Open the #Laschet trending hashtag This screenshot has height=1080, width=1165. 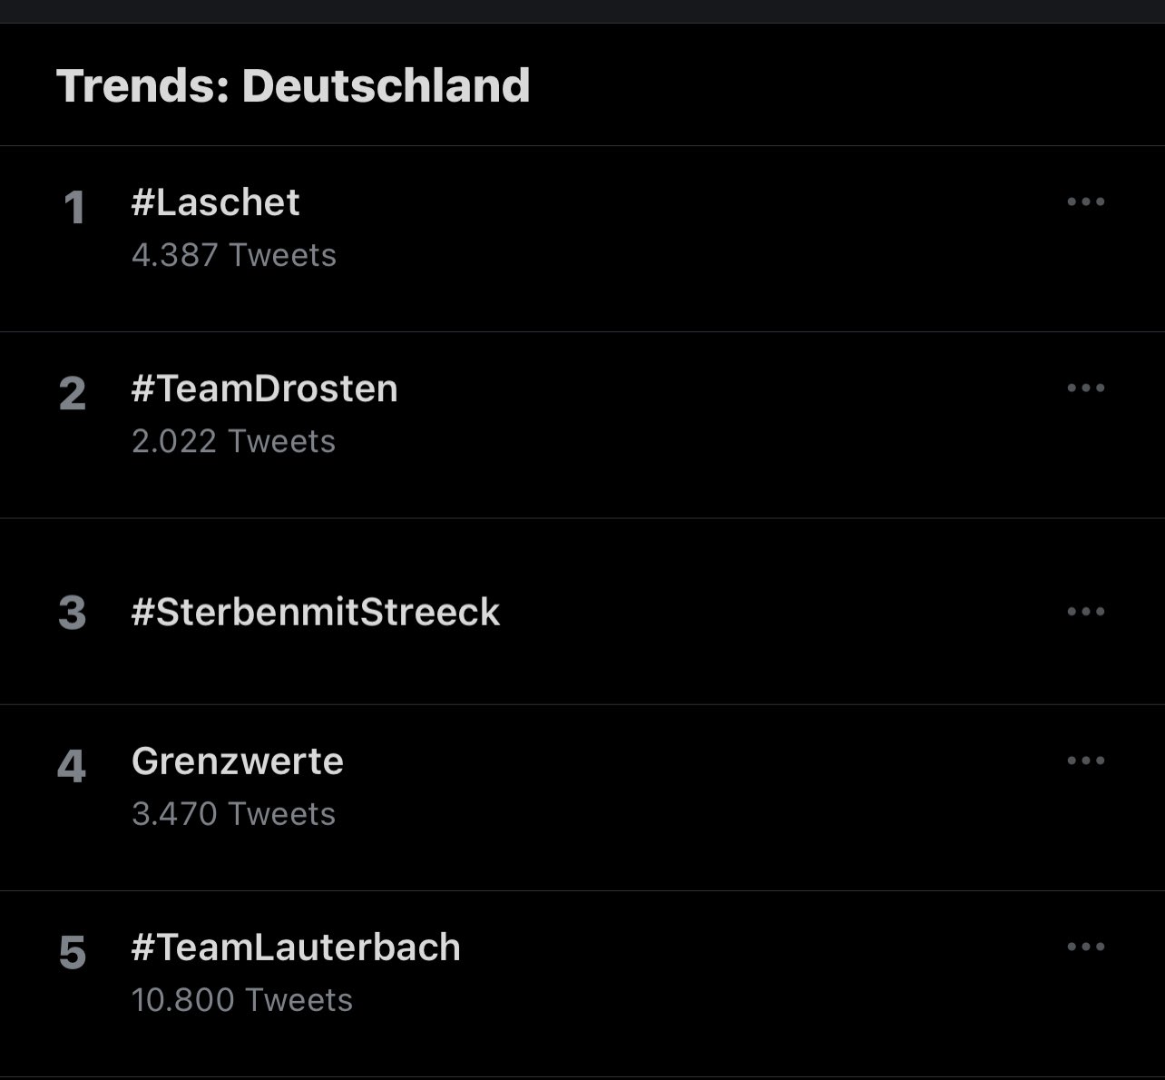(x=215, y=202)
